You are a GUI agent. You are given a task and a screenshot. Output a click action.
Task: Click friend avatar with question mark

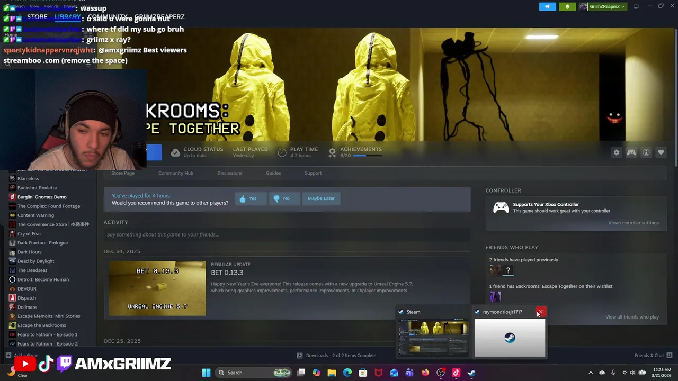(508, 270)
